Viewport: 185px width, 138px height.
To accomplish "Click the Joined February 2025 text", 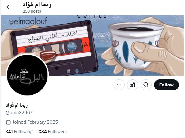I will pyautogui.click(x=35, y=122).
